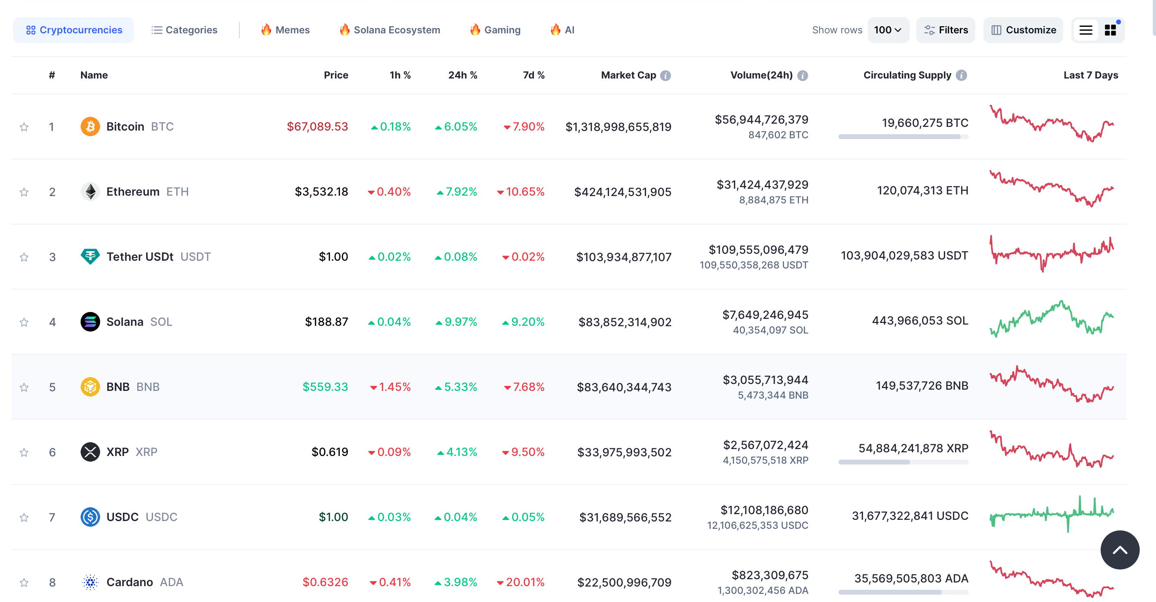Image resolution: width=1156 pixels, height=602 pixels.
Task: Click Cardano circulating supply progress bar
Action: [903, 592]
